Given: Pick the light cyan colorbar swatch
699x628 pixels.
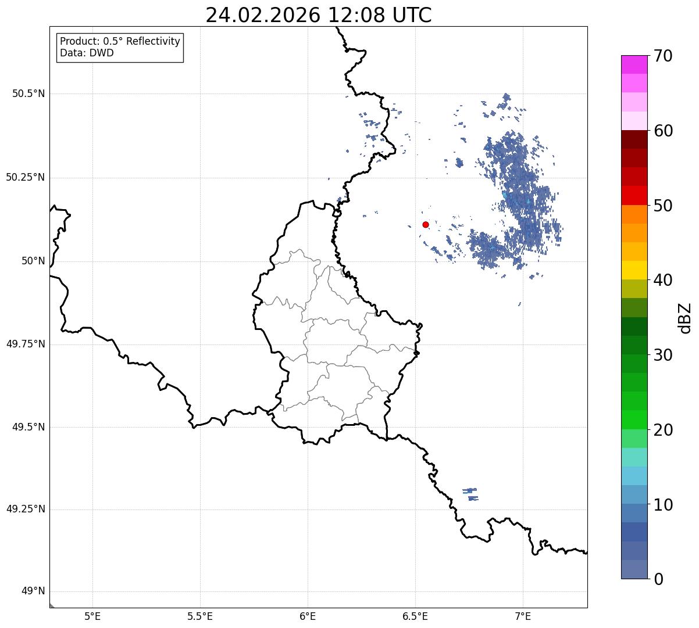Looking at the screenshot, I should click(x=634, y=457).
